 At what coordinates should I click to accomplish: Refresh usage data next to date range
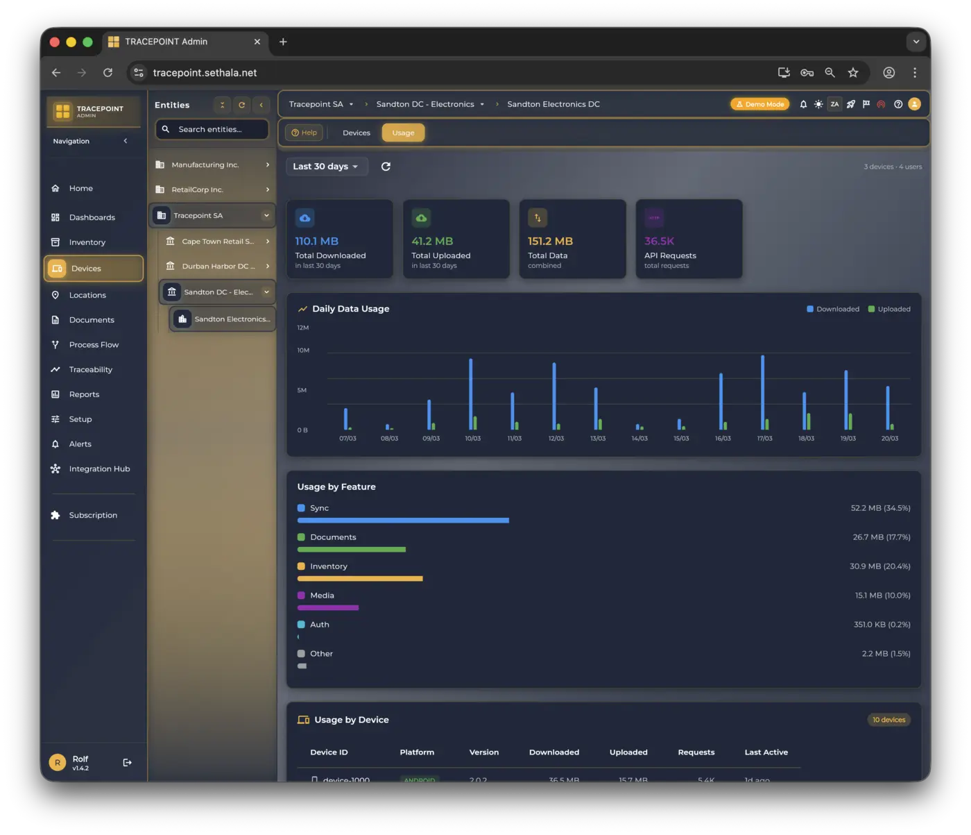(386, 167)
